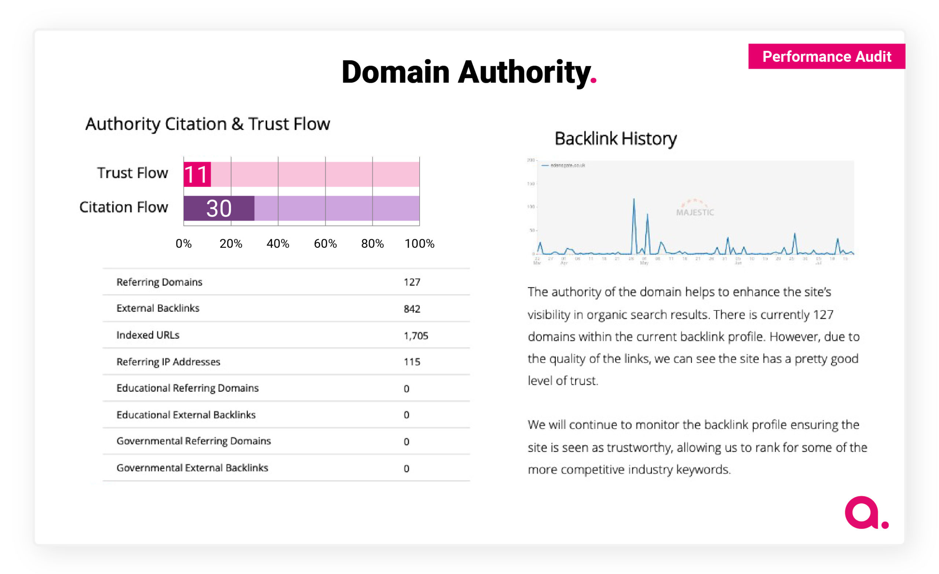Click the tallest spike in backlink chart
Viewport: 939px width, 574px height.
tap(634, 225)
